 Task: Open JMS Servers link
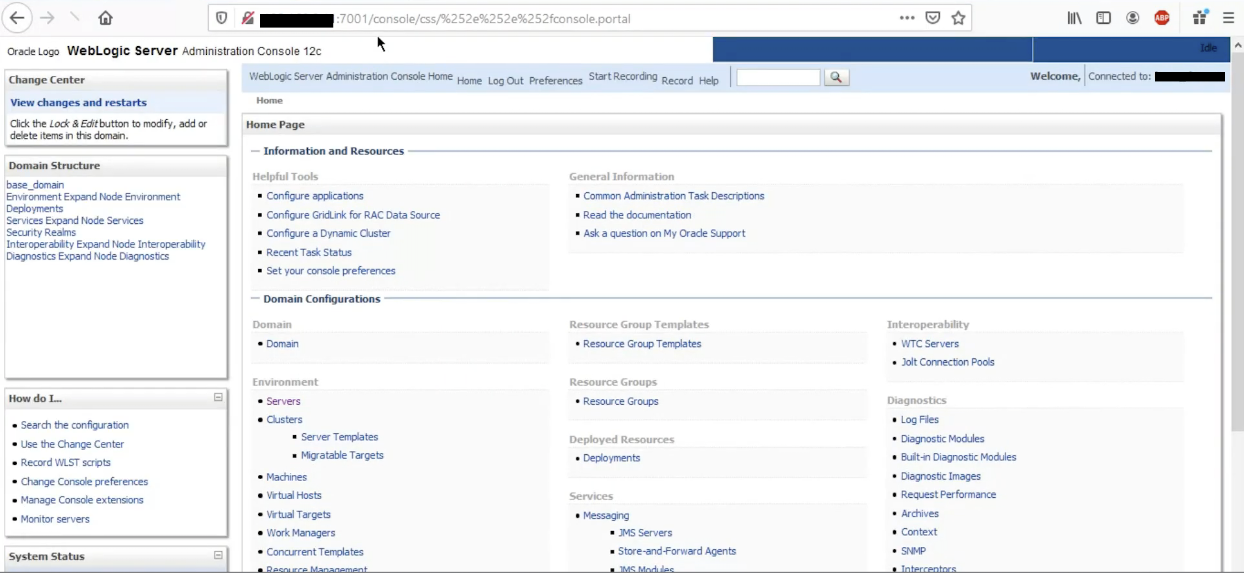coord(645,532)
